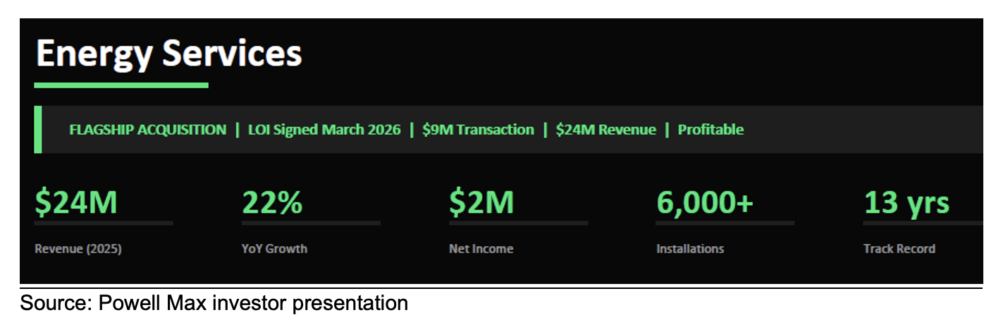Screen dimensions: 1008x334
Task: Click the green vertical bar beside the banner
Action: click(37, 129)
